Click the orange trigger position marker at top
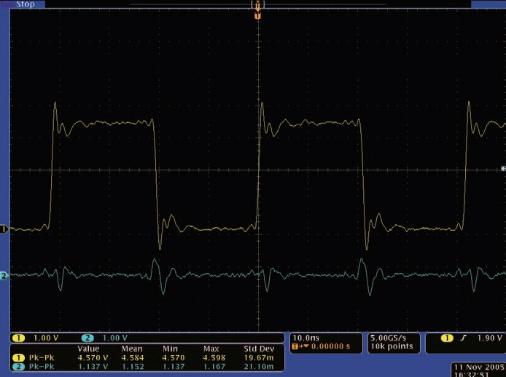This screenshot has width=506, height=377. click(x=257, y=15)
